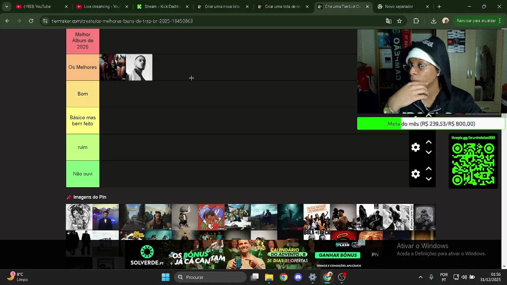This screenshot has height=285, width=507.
Task: Select the red heart album cover
Action: (x=211, y=217)
